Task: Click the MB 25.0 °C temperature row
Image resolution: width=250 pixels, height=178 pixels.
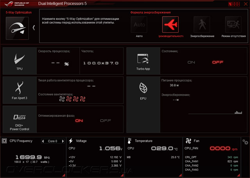Action: click(x=153, y=157)
